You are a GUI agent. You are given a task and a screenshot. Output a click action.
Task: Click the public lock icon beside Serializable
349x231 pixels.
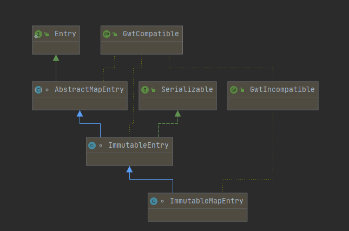(153, 90)
